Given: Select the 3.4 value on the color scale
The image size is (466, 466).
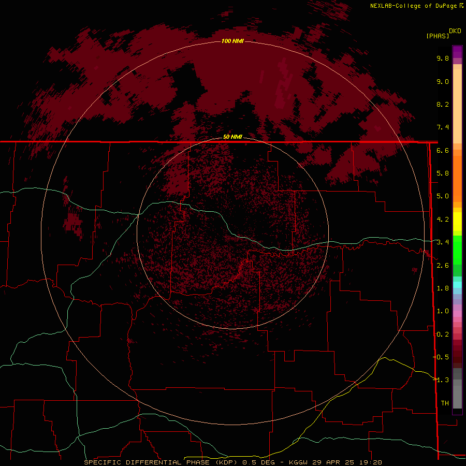Looking at the screenshot, I should 443,242.
